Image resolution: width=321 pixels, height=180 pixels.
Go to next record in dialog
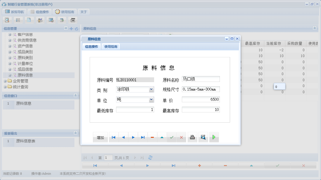[133, 137]
